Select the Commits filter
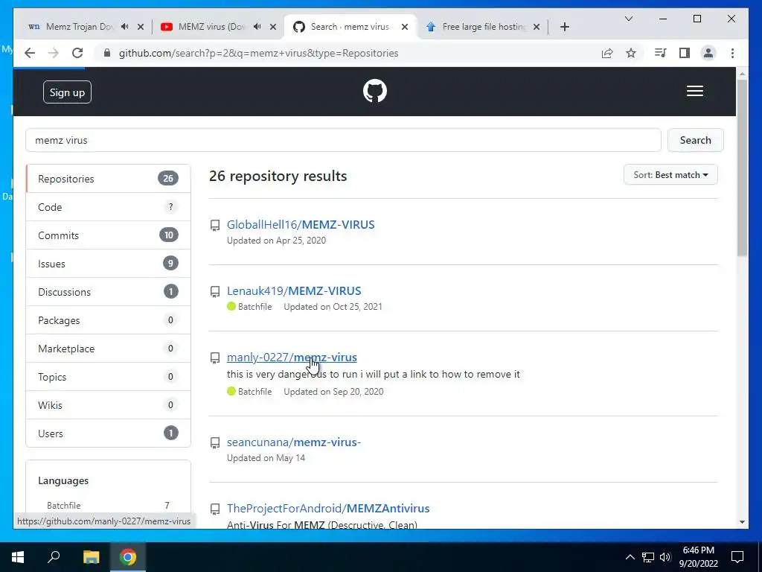The width and height of the screenshot is (762, 572). 108,235
